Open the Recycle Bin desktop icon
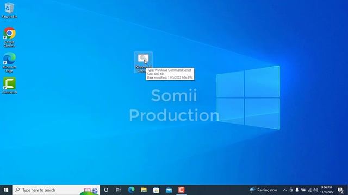This screenshot has width=348, height=195. tap(9, 10)
